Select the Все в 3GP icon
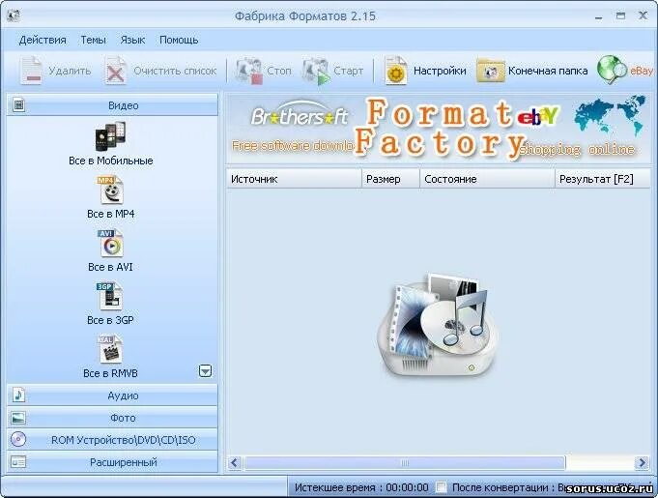The width and height of the screenshot is (658, 498). pyautogui.click(x=109, y=296)
